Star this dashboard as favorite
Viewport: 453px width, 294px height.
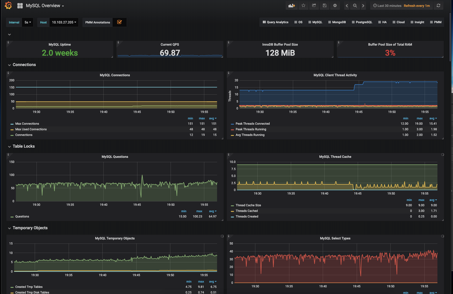303,5
